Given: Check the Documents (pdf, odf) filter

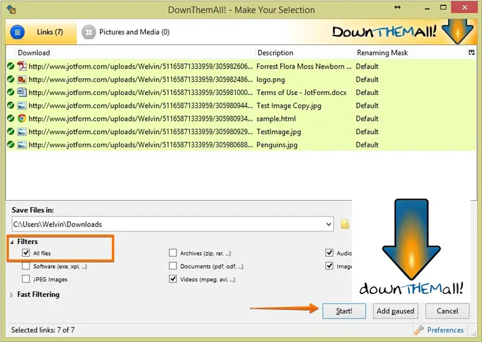Looking at the screenshot, I should tap(173, 266).
